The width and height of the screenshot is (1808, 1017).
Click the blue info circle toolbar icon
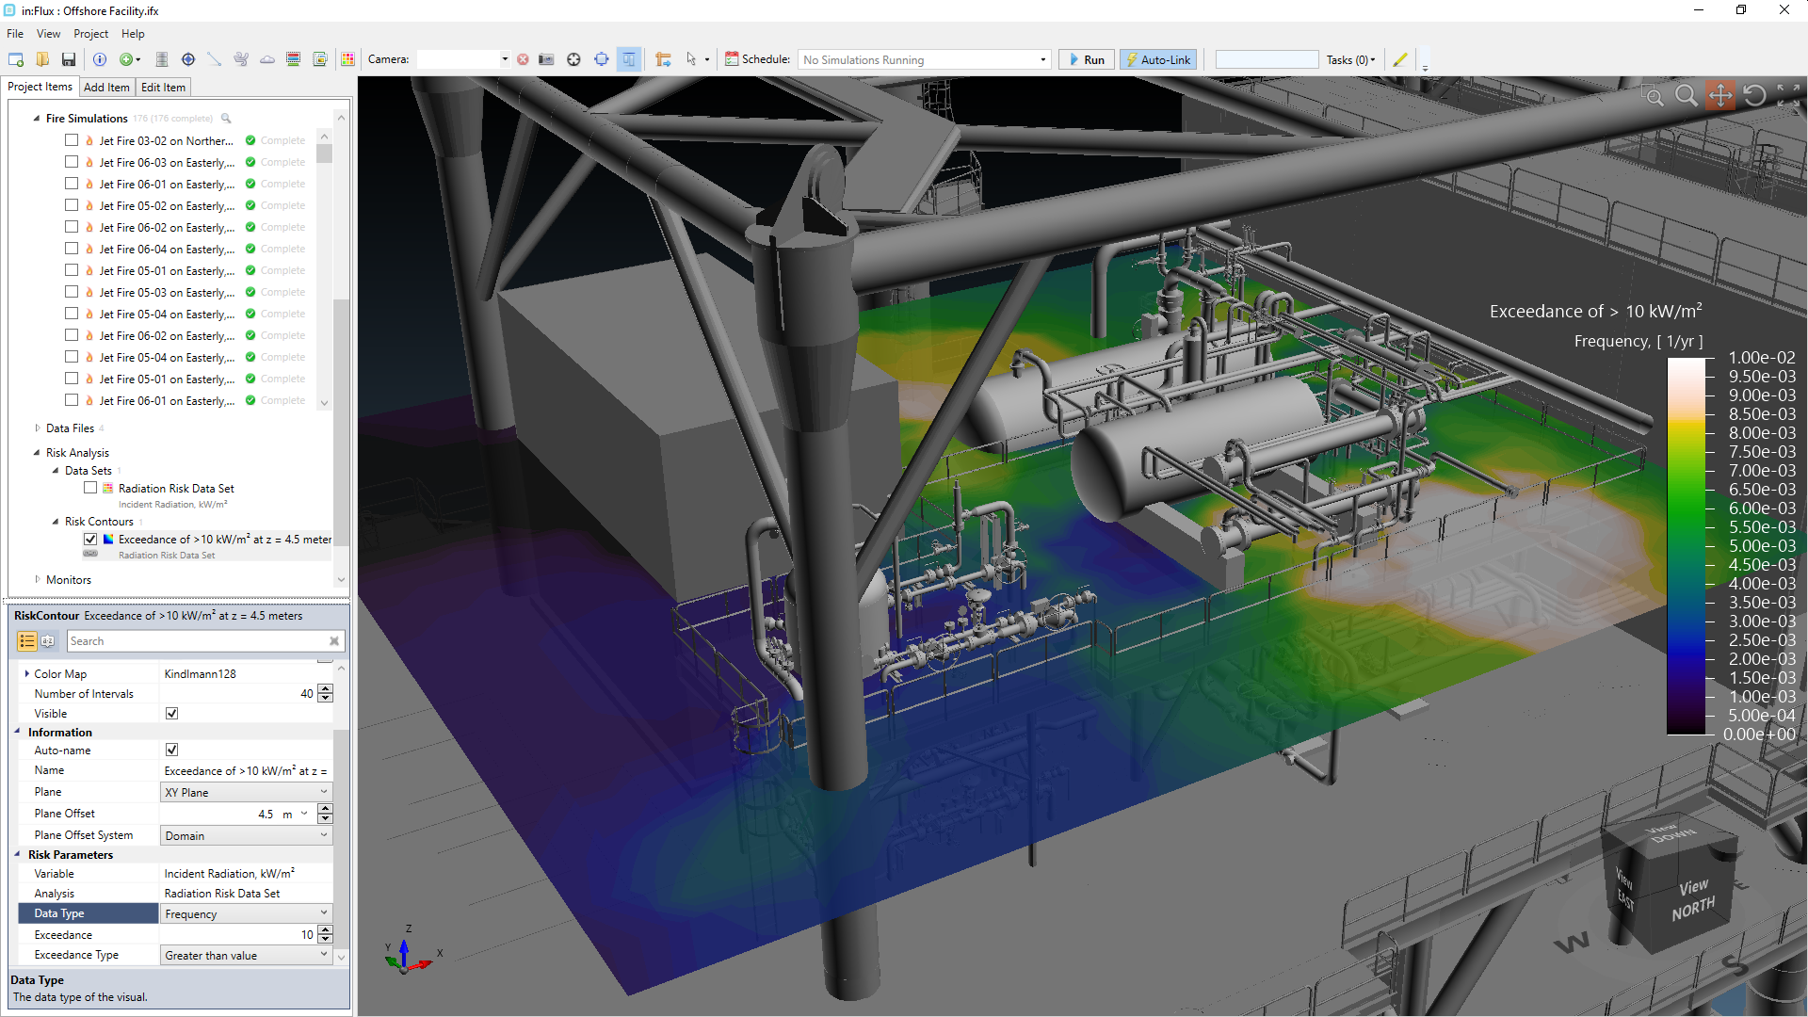(100, 59)
